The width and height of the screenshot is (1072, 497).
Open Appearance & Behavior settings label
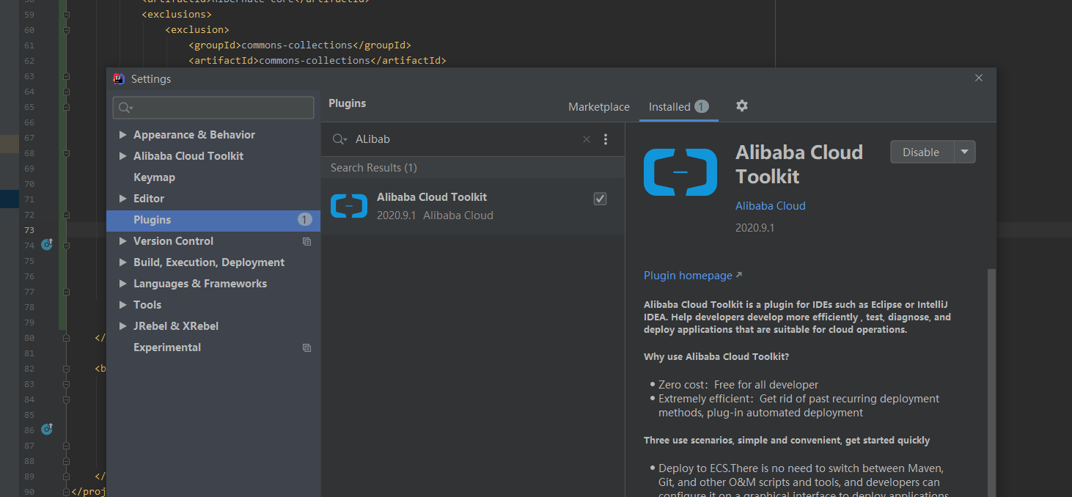coord(194,135)
